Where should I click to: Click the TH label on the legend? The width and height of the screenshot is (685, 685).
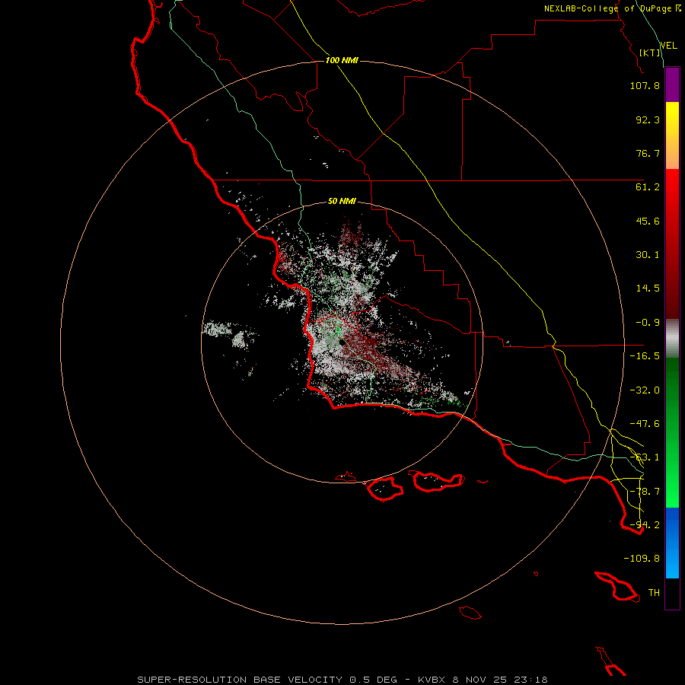pos(654,593)
